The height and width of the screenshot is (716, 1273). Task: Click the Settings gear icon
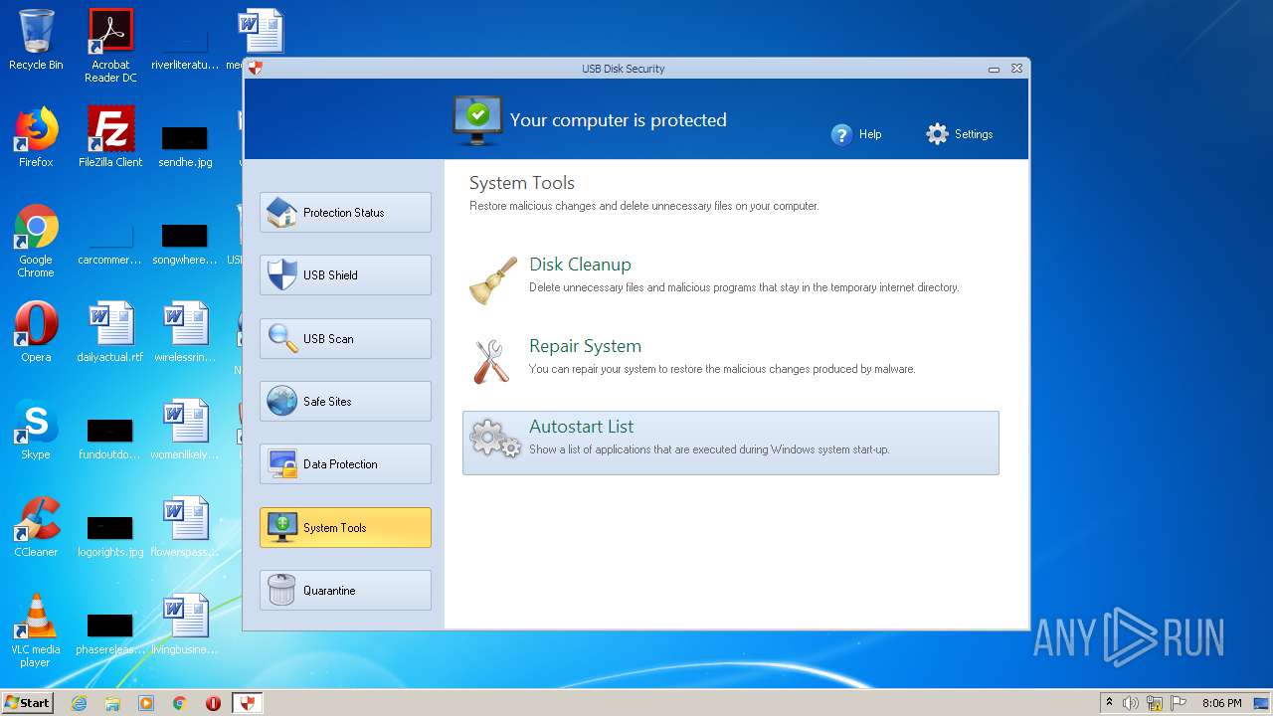pyautogui.click(x=937, y=134)
